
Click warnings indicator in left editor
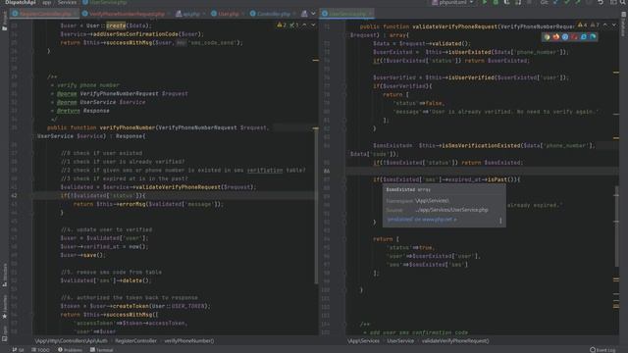coord(282,25)
